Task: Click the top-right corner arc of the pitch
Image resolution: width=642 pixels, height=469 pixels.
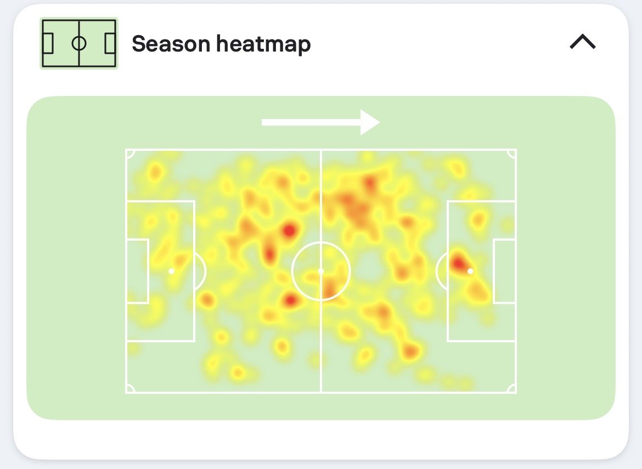Action: tap(511, 154)
